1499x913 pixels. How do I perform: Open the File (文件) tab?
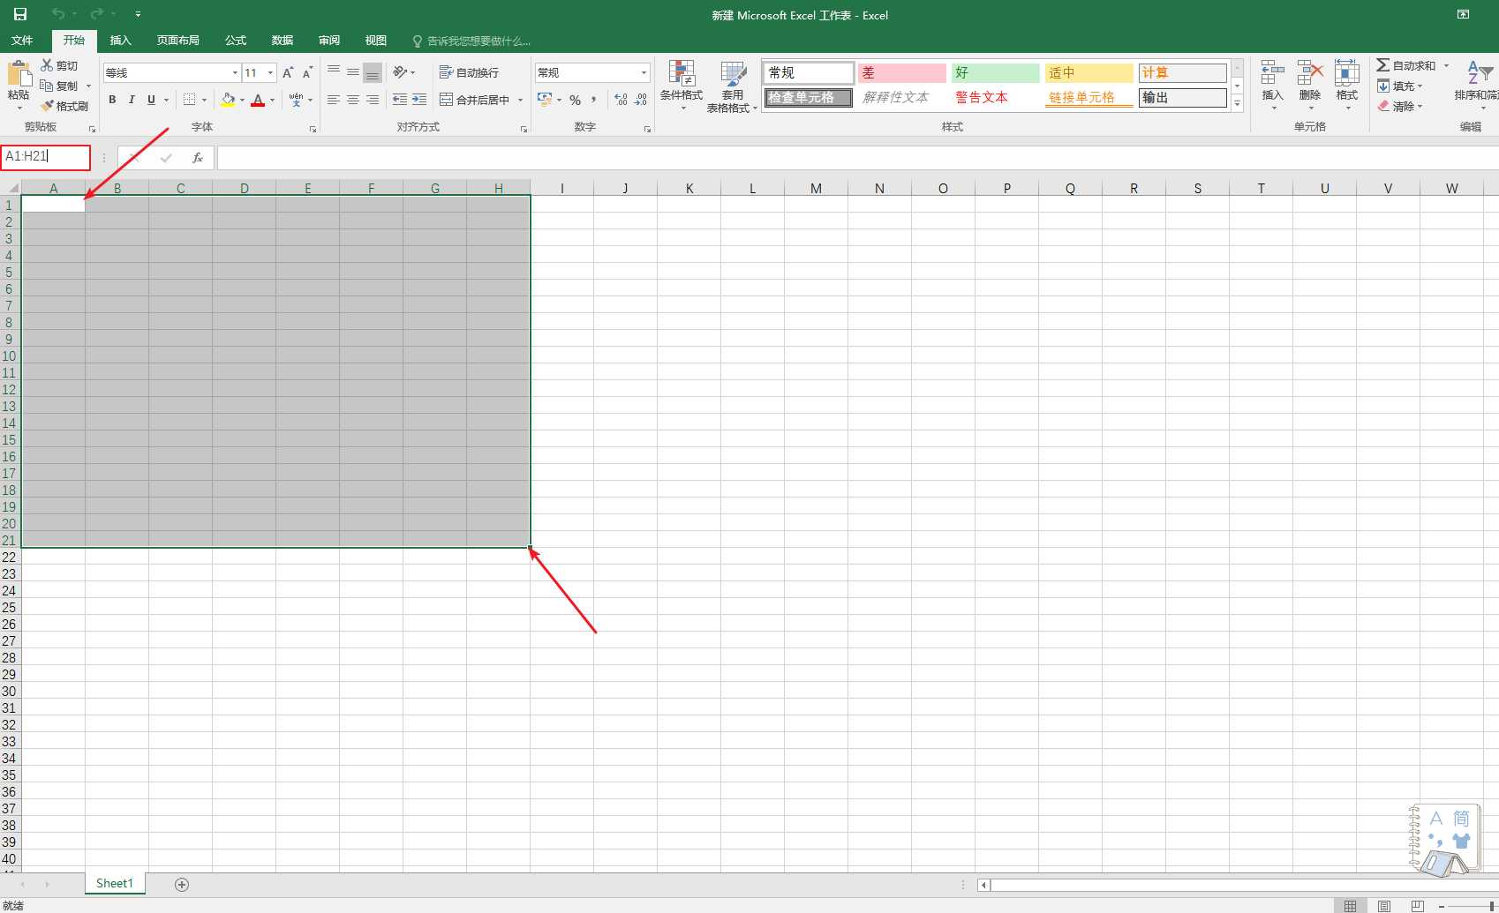click(x=22, y=40)
